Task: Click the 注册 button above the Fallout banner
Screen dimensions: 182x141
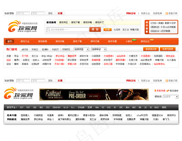Action: pos(60,81)
